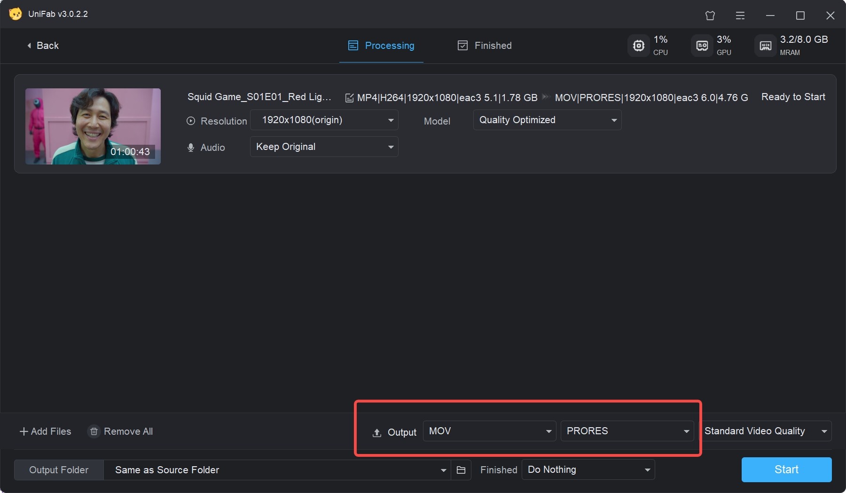Open the Same as Source Folder dropdown

(x=277, y=470)
